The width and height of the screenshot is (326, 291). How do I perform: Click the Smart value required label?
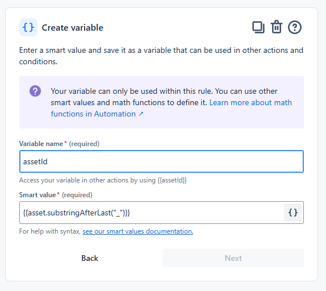click(x=56, y=195)
